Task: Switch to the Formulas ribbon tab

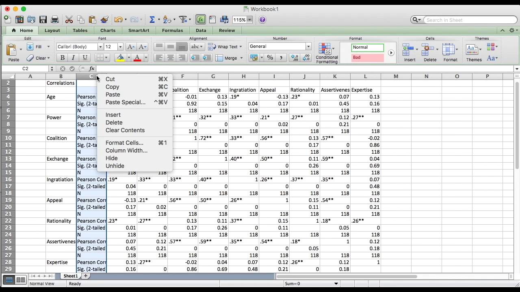Action: click(x=172, y=30)
